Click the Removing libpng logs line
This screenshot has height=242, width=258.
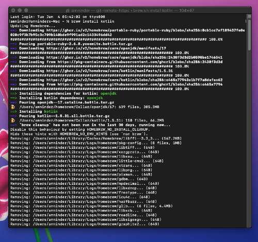(81, 170)
